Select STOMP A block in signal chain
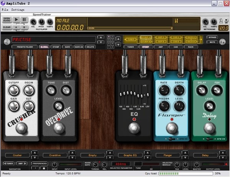The image size is (230, 177). (146, 37)
